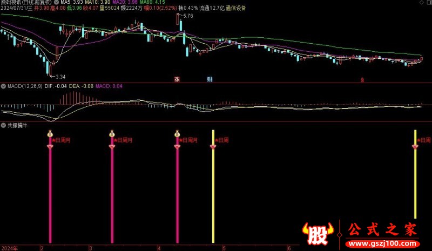Click the change value 幅0.10(2.52%)
This screenshot has width=432, height=251.
pos(160,8)
